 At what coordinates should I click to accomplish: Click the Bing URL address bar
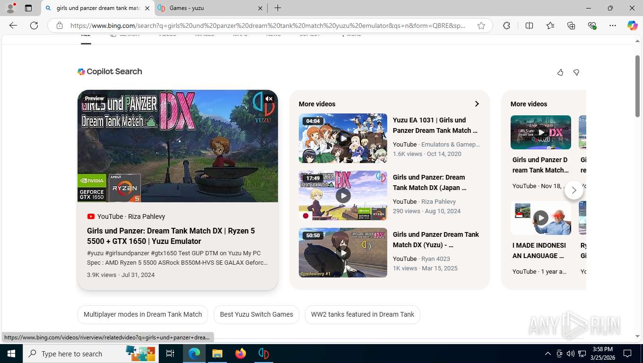[x=268, y=26]
